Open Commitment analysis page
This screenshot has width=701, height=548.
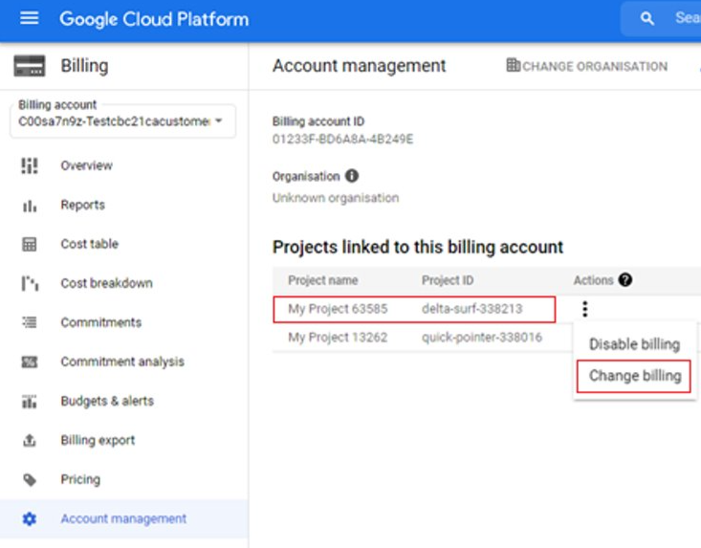coord(122,362)
